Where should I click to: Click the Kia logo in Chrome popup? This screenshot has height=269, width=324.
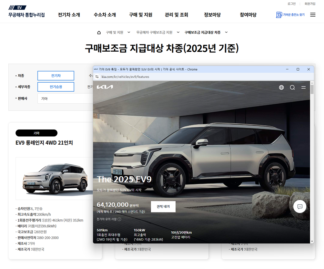pyautogui.click(x=105, y=87)
